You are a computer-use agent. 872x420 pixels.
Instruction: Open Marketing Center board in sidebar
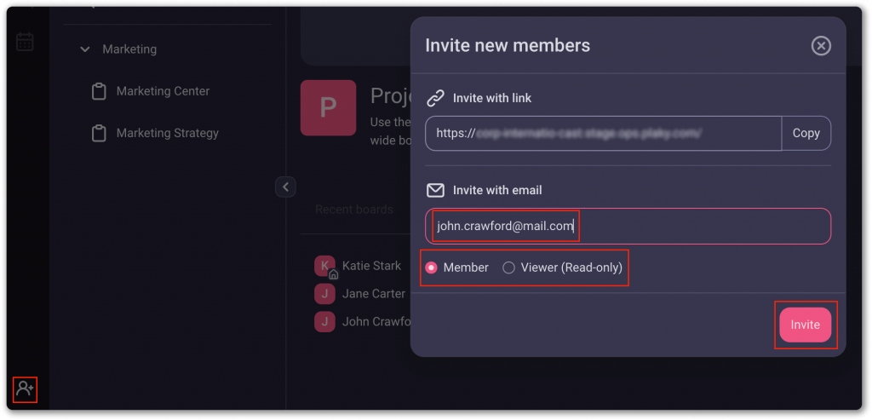pos(163,91)
